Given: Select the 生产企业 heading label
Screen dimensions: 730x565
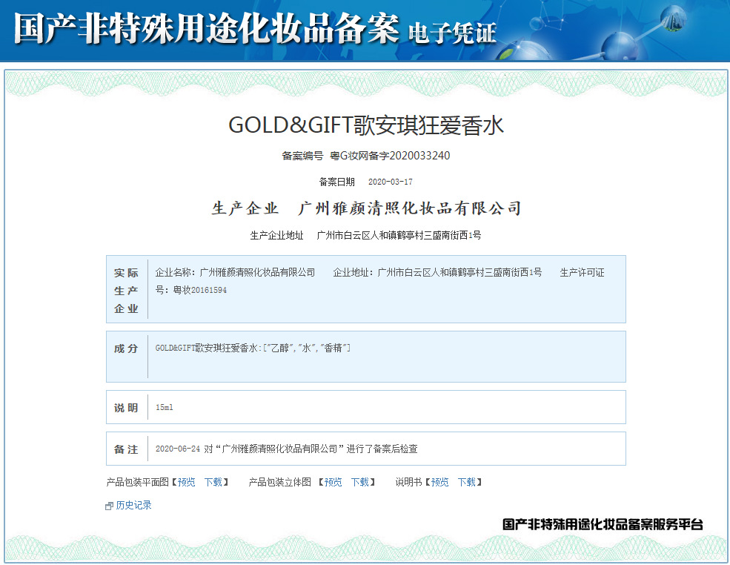Looking at the screenshot, I should (x=245, y=208).
